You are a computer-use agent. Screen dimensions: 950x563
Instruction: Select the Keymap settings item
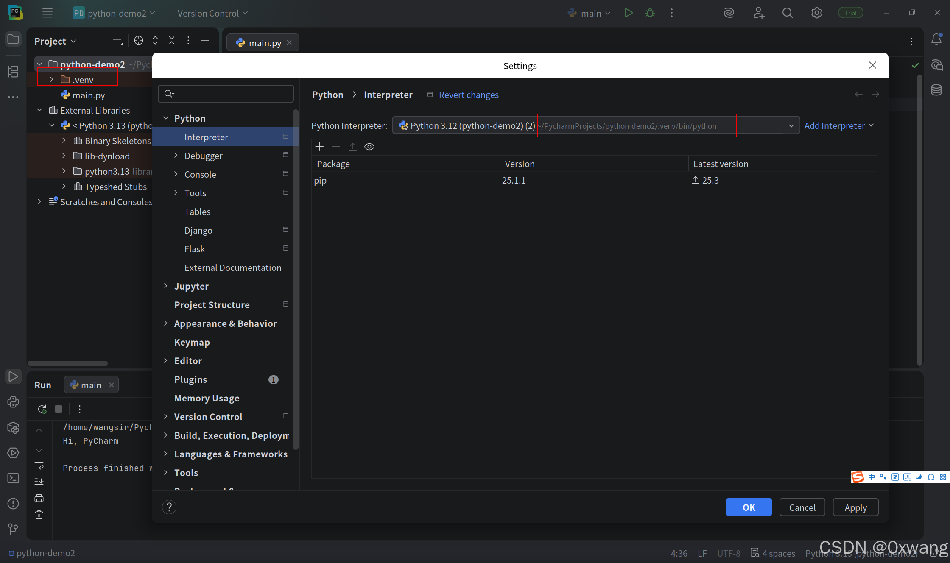(x=192, y=342)
